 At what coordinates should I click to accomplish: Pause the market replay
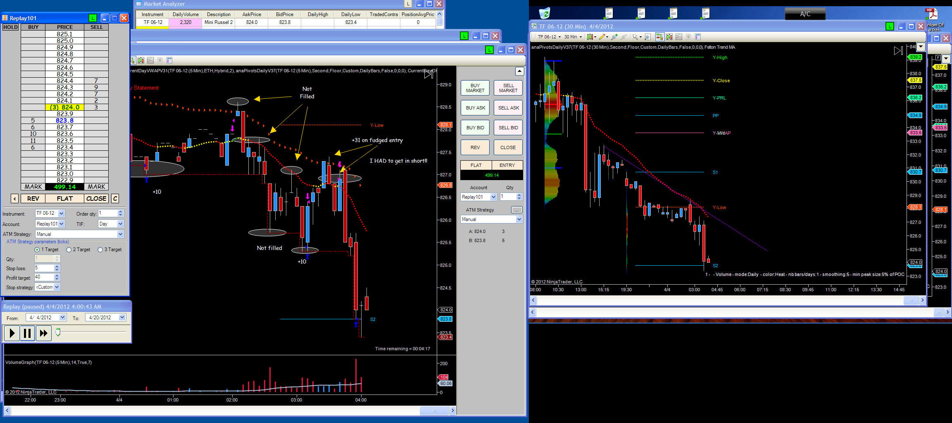tap(27, 333)
